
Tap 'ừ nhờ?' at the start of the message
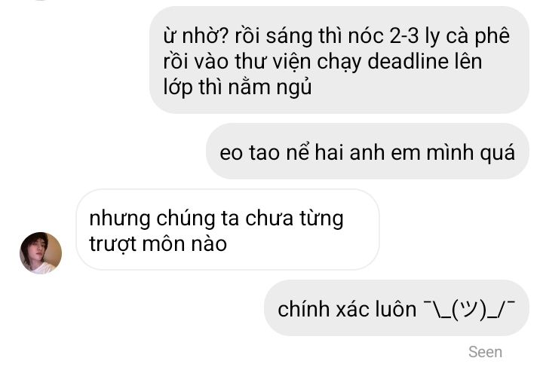point(195,35)
